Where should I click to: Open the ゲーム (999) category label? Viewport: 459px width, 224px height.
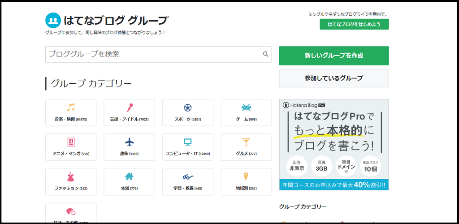pyautogui.click(x=246, y=119)
